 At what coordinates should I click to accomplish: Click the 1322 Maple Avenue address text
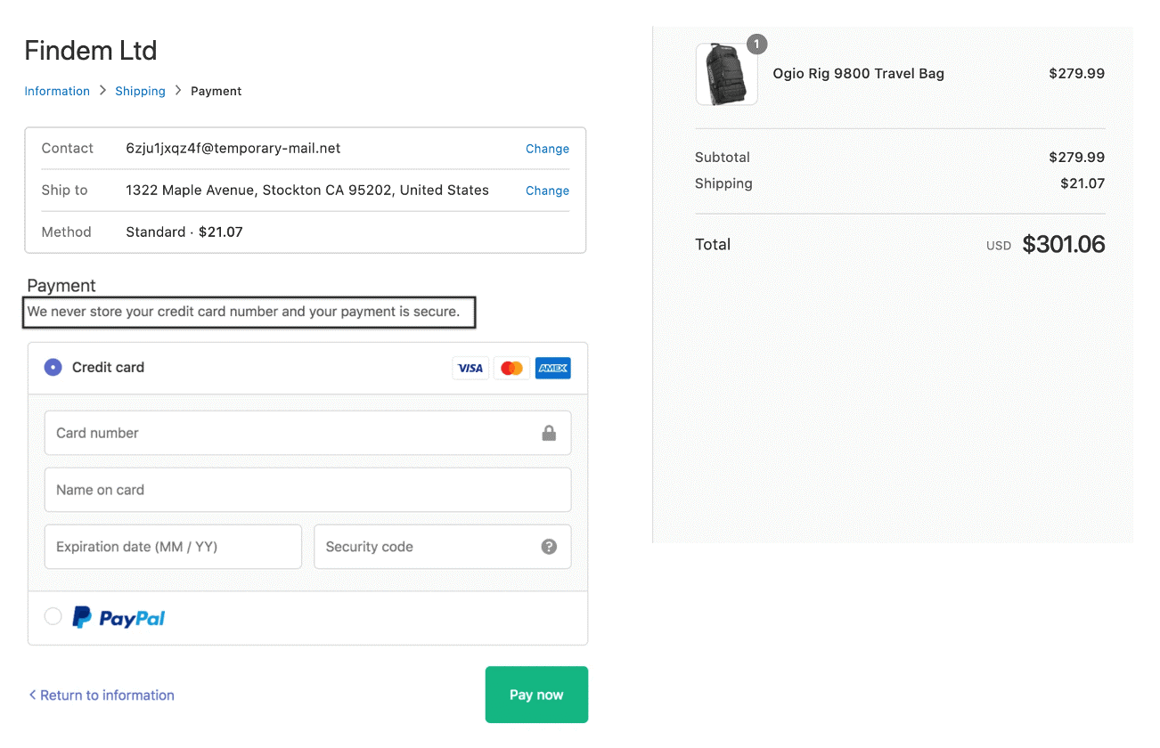(x=307, y=190)
